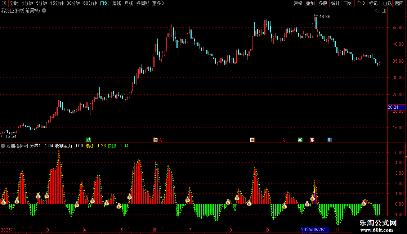Click the 股朋指标网 indicator name
Screen dimensions: 407x234
(17, 146)
